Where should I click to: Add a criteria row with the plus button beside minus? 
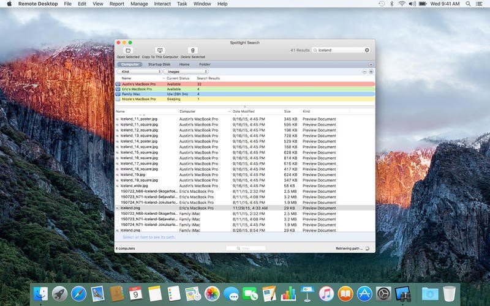(371, 72)
